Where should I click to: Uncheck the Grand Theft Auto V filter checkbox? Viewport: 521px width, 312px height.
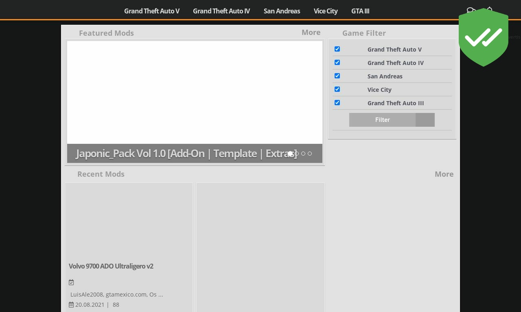[337, 49]
